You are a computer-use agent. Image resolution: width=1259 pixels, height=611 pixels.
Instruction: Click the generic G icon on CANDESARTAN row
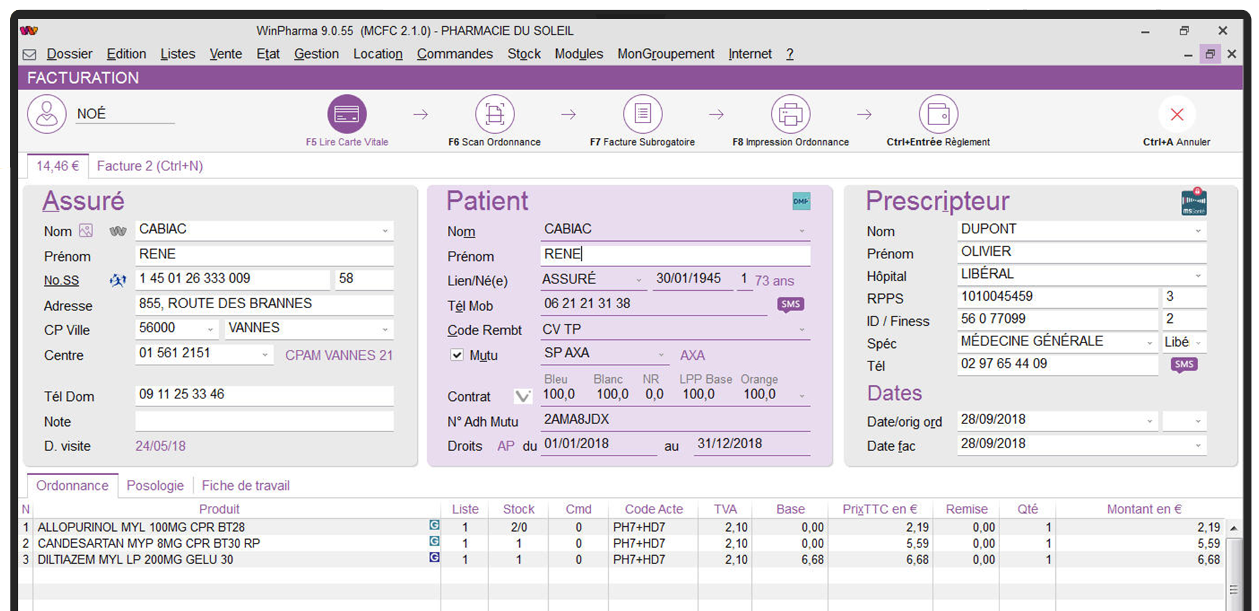(x=434, y=541)
